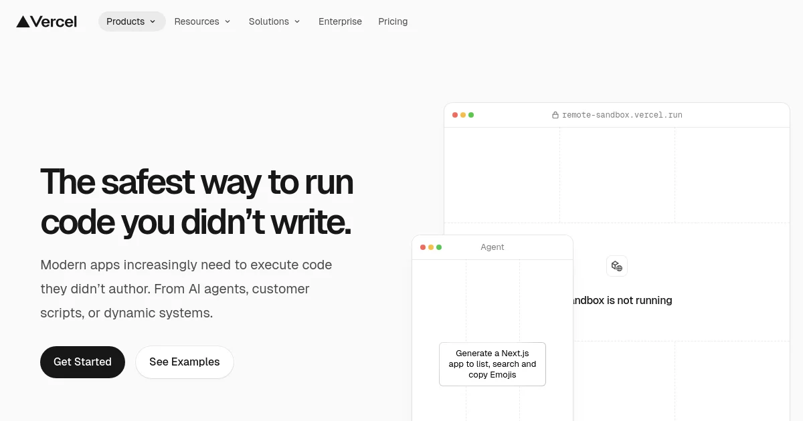Viewport: 803px width, 421px height.
Task: Click red dot in sandbox window
Action: [x=455, y=115]
